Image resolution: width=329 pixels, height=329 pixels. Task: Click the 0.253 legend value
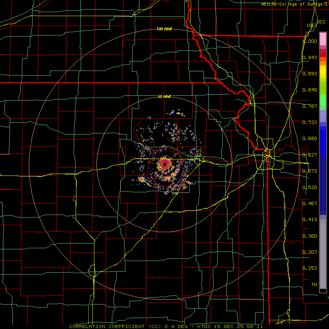click(x=310, y=268)
